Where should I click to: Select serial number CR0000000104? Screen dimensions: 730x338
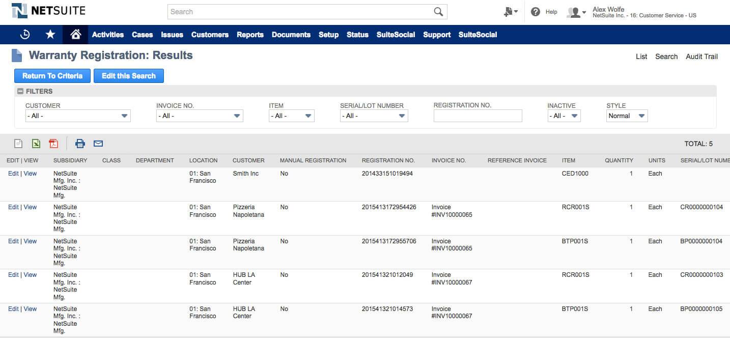[701, 207]
